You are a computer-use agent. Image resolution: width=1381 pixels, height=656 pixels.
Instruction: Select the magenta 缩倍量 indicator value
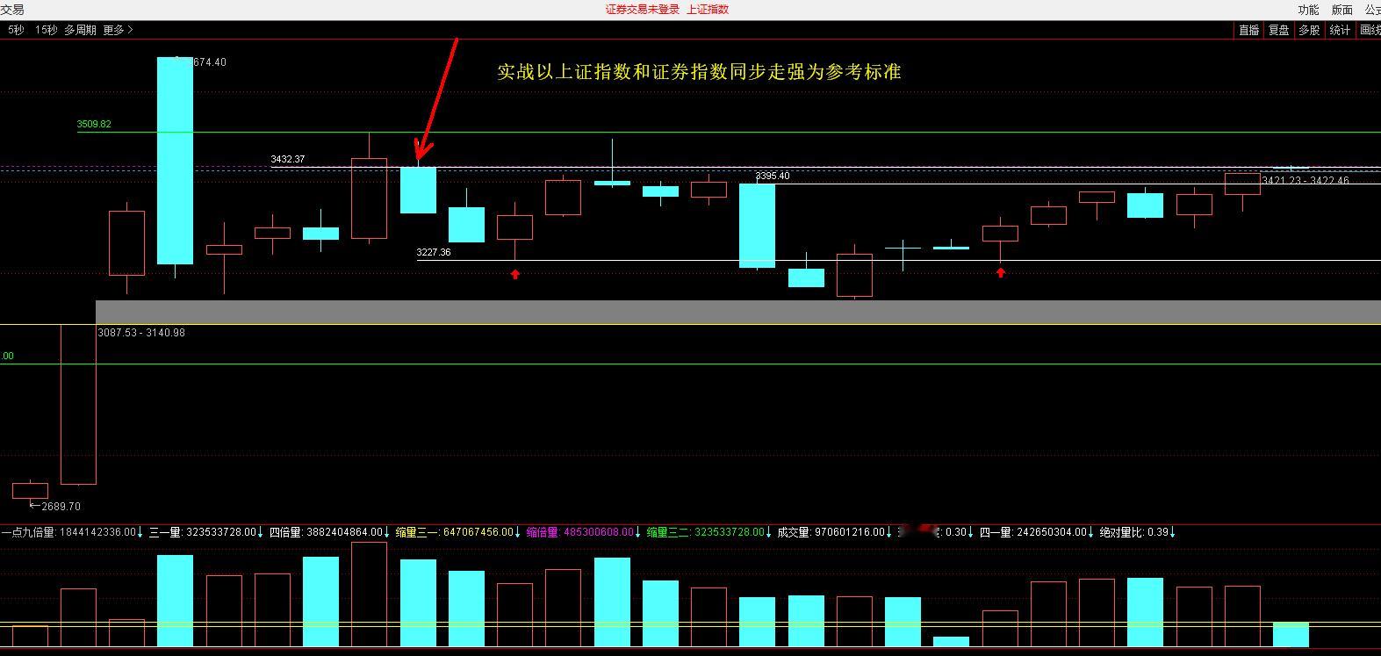584,532
